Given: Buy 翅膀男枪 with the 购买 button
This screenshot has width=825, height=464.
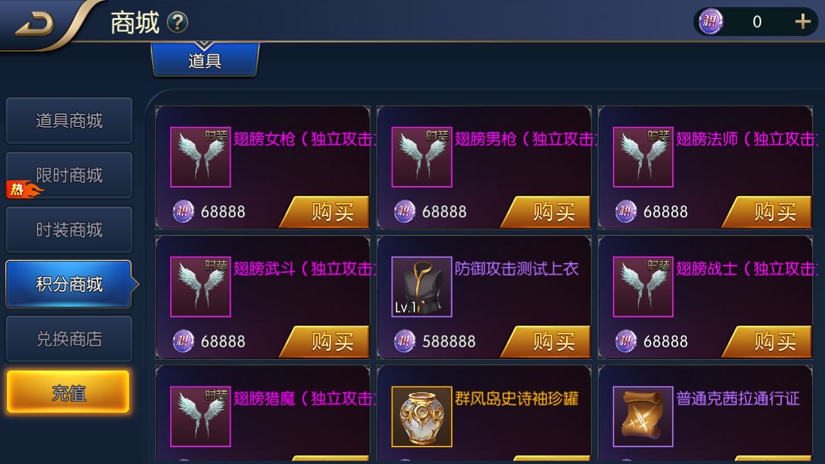Looking at the screenshot, I should 546,211.
